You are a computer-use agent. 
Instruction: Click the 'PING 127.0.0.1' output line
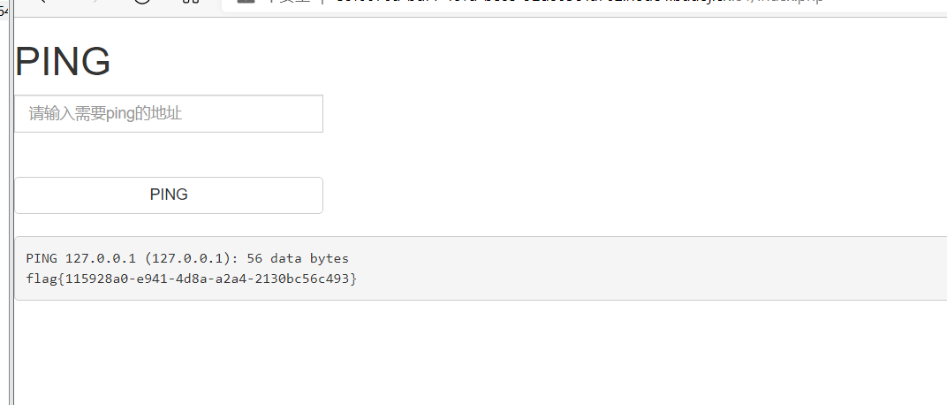click(187, 258)
